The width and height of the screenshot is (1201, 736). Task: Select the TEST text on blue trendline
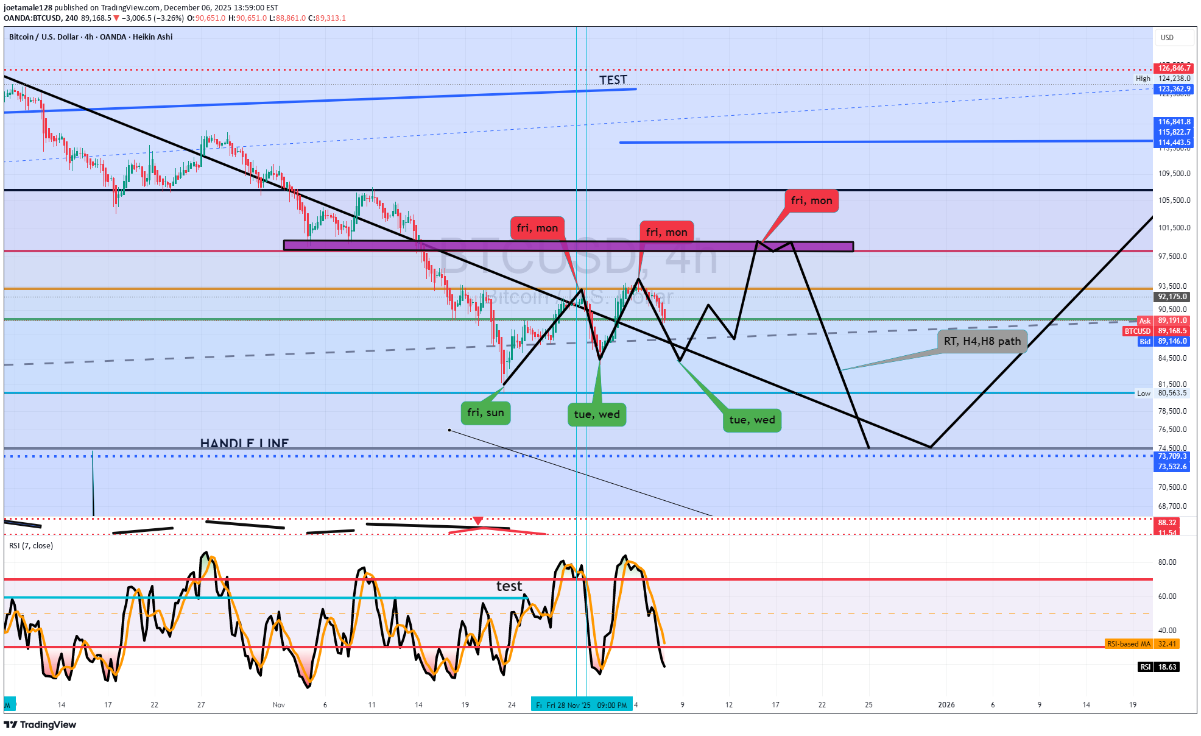pyautogui.click(x=613, y=80)
